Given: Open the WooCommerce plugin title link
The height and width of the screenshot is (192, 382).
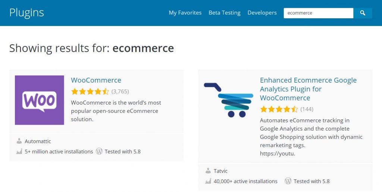Looking at the screenshot, I should click(96, 80).
